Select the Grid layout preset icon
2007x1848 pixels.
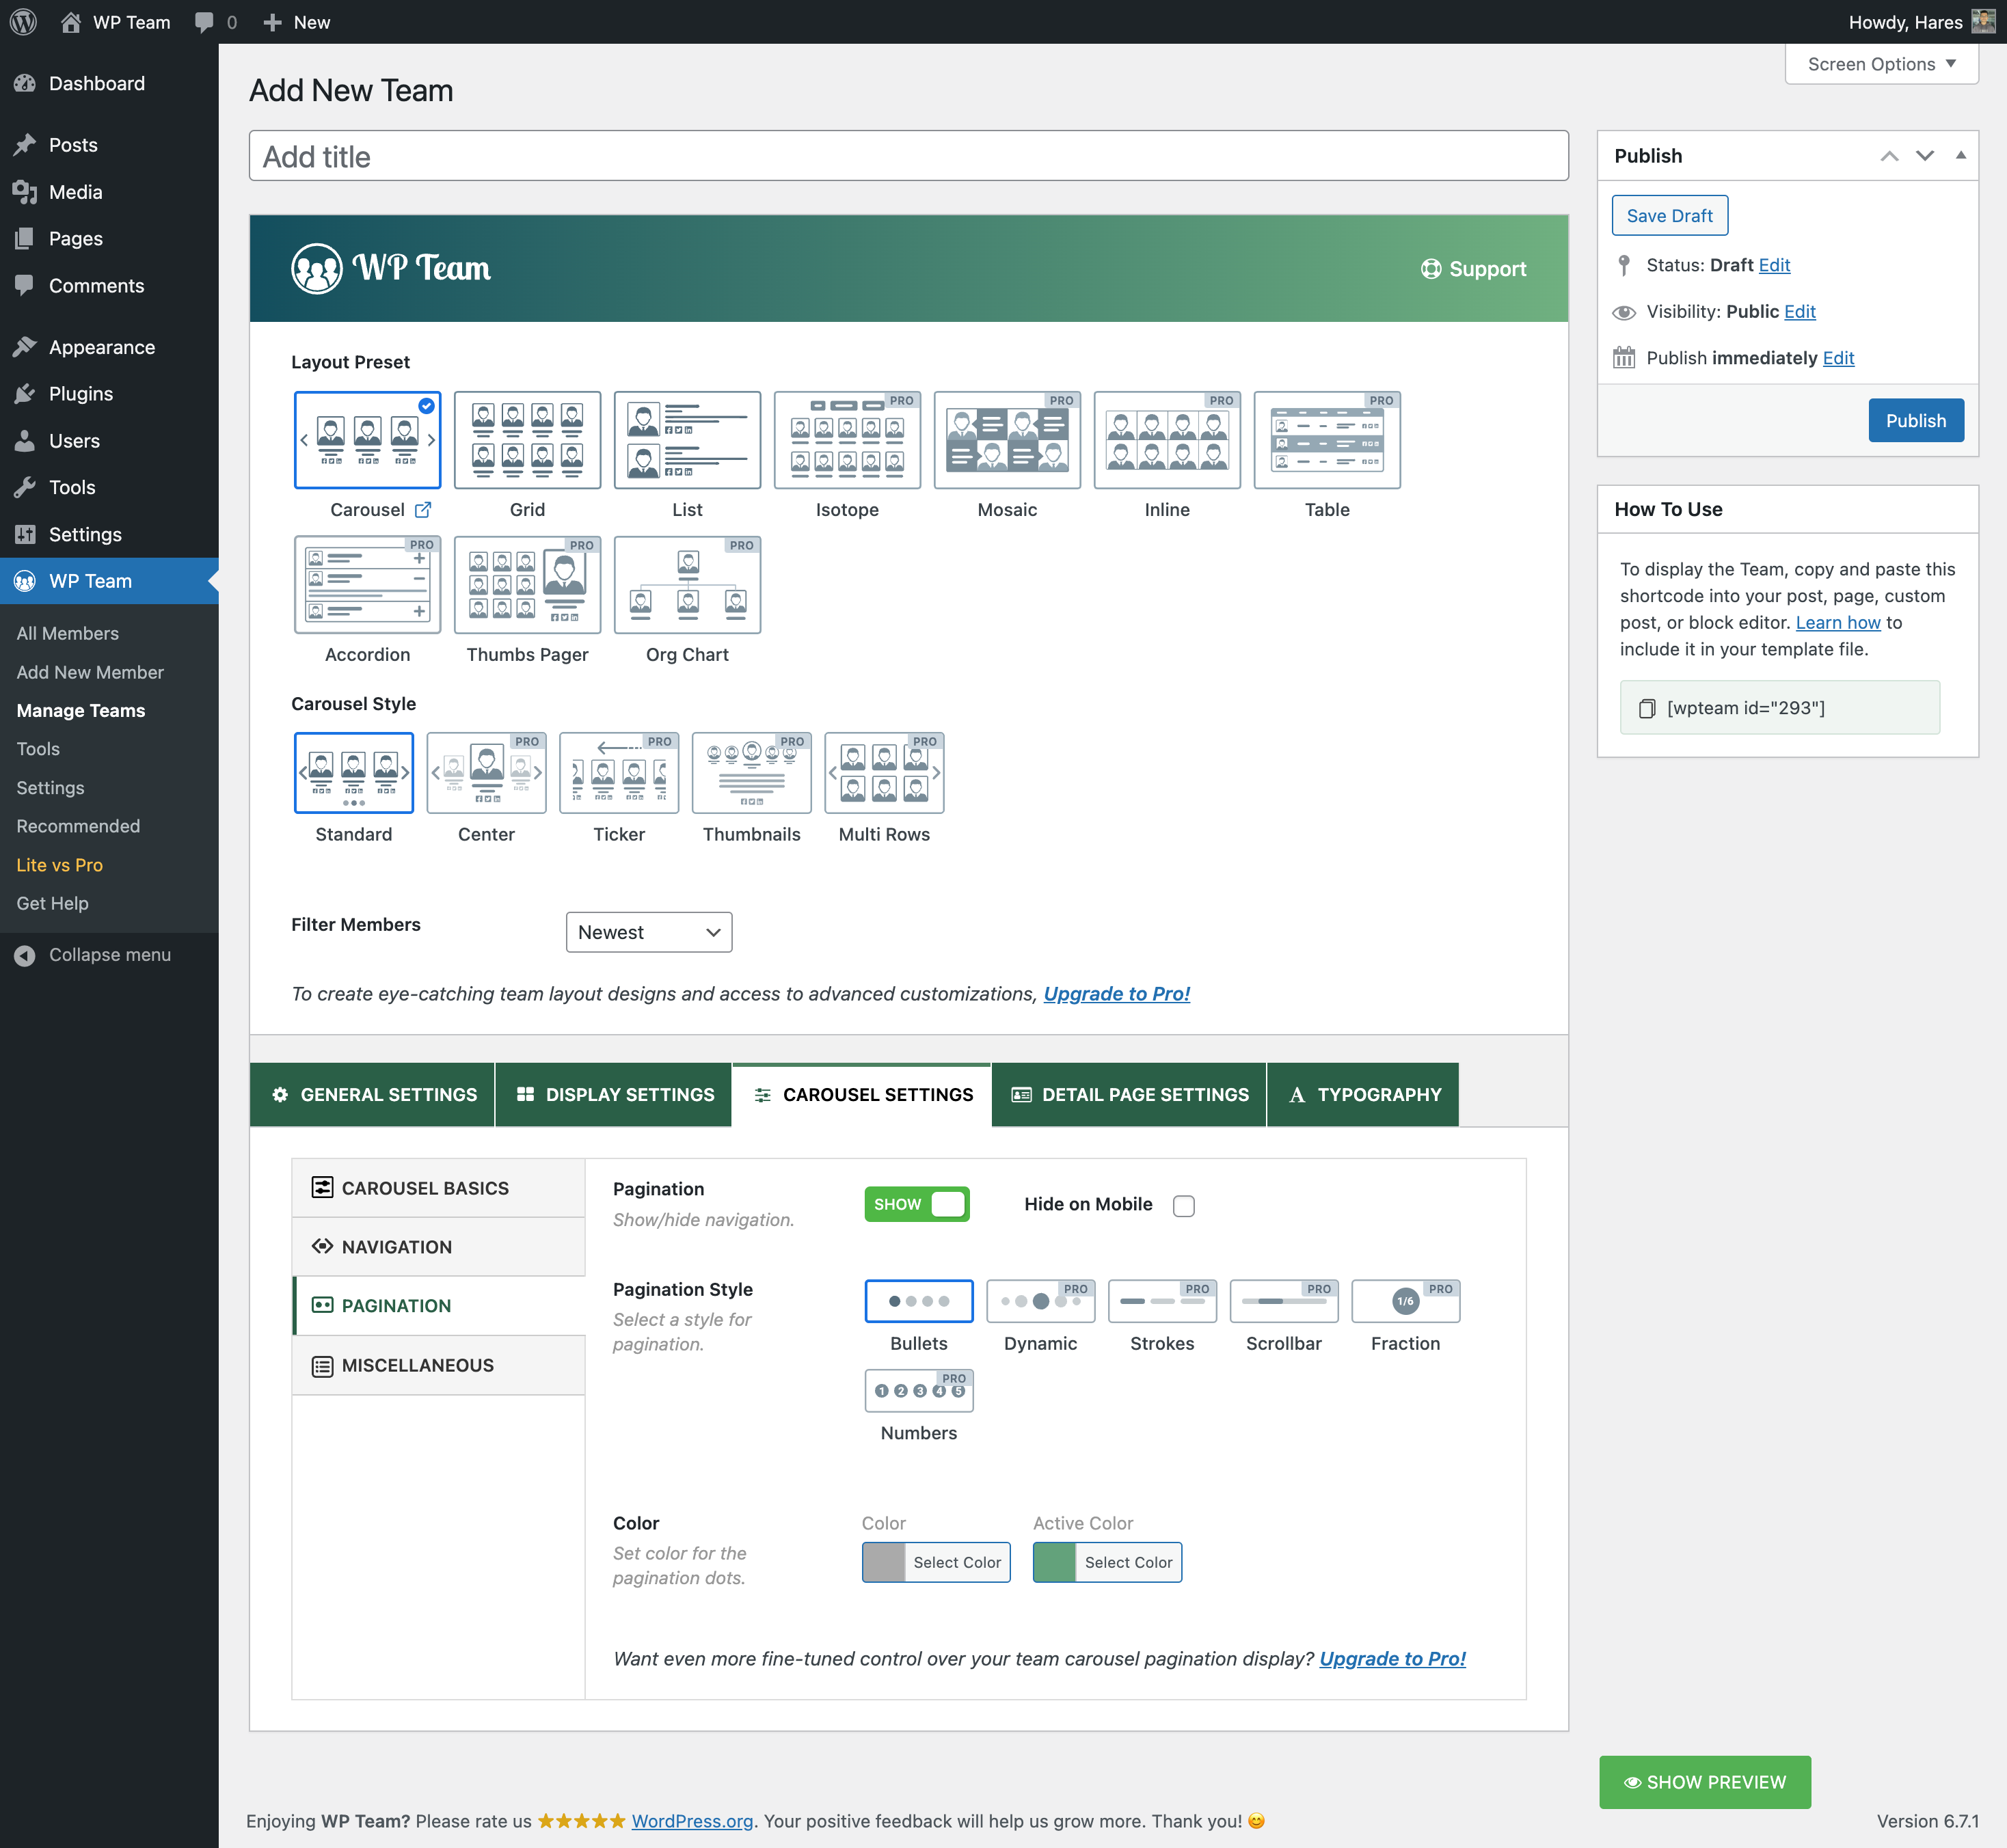(527, 440)
